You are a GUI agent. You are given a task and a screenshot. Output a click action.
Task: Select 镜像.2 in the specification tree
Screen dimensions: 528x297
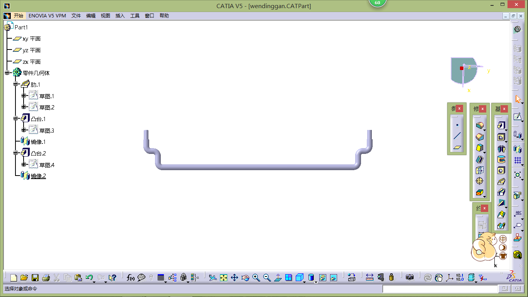[38, 176]
